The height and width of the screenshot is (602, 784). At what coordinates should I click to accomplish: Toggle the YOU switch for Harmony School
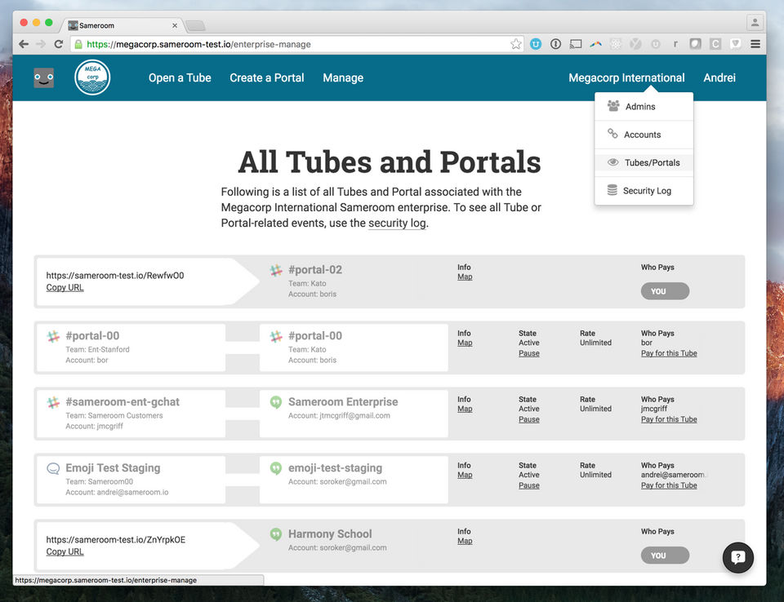(x=665, y=556)
